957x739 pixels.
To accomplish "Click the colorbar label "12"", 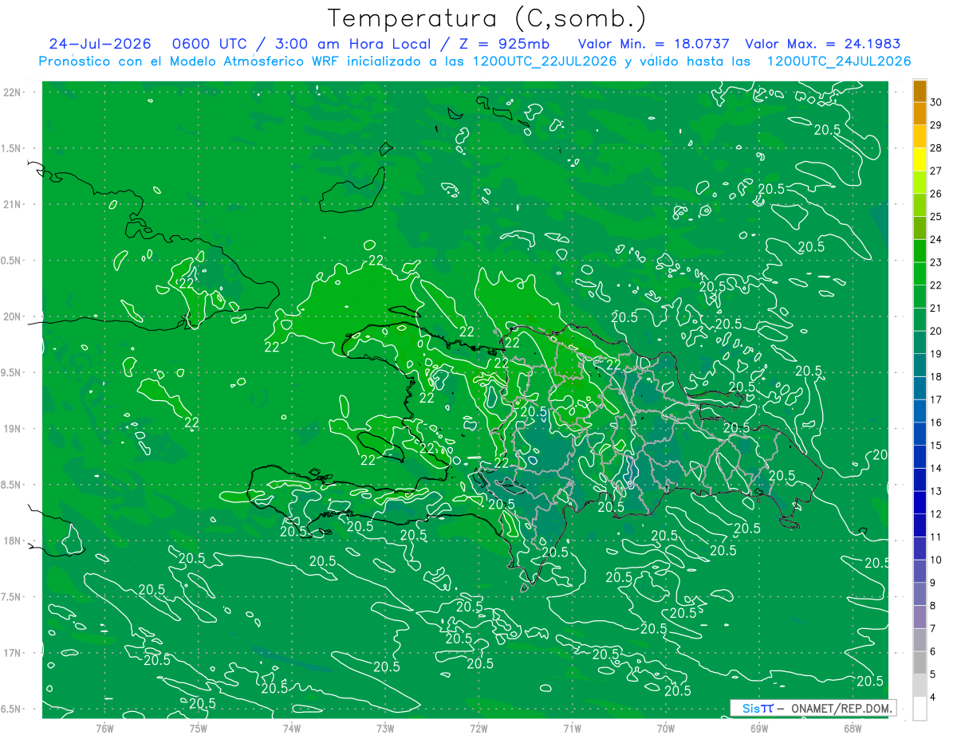I will pyautogui.click(x=936, y=514).
